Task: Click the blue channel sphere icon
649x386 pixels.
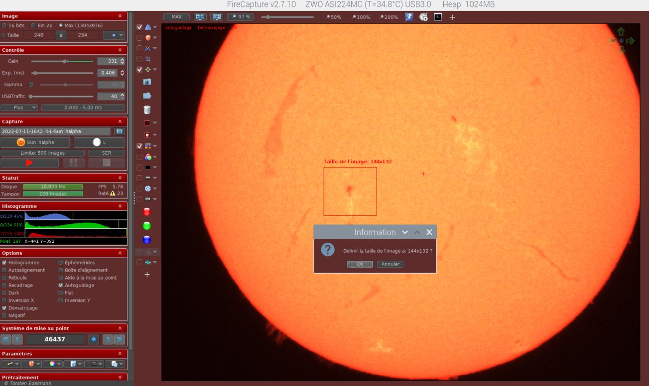Action: (147, 240)
